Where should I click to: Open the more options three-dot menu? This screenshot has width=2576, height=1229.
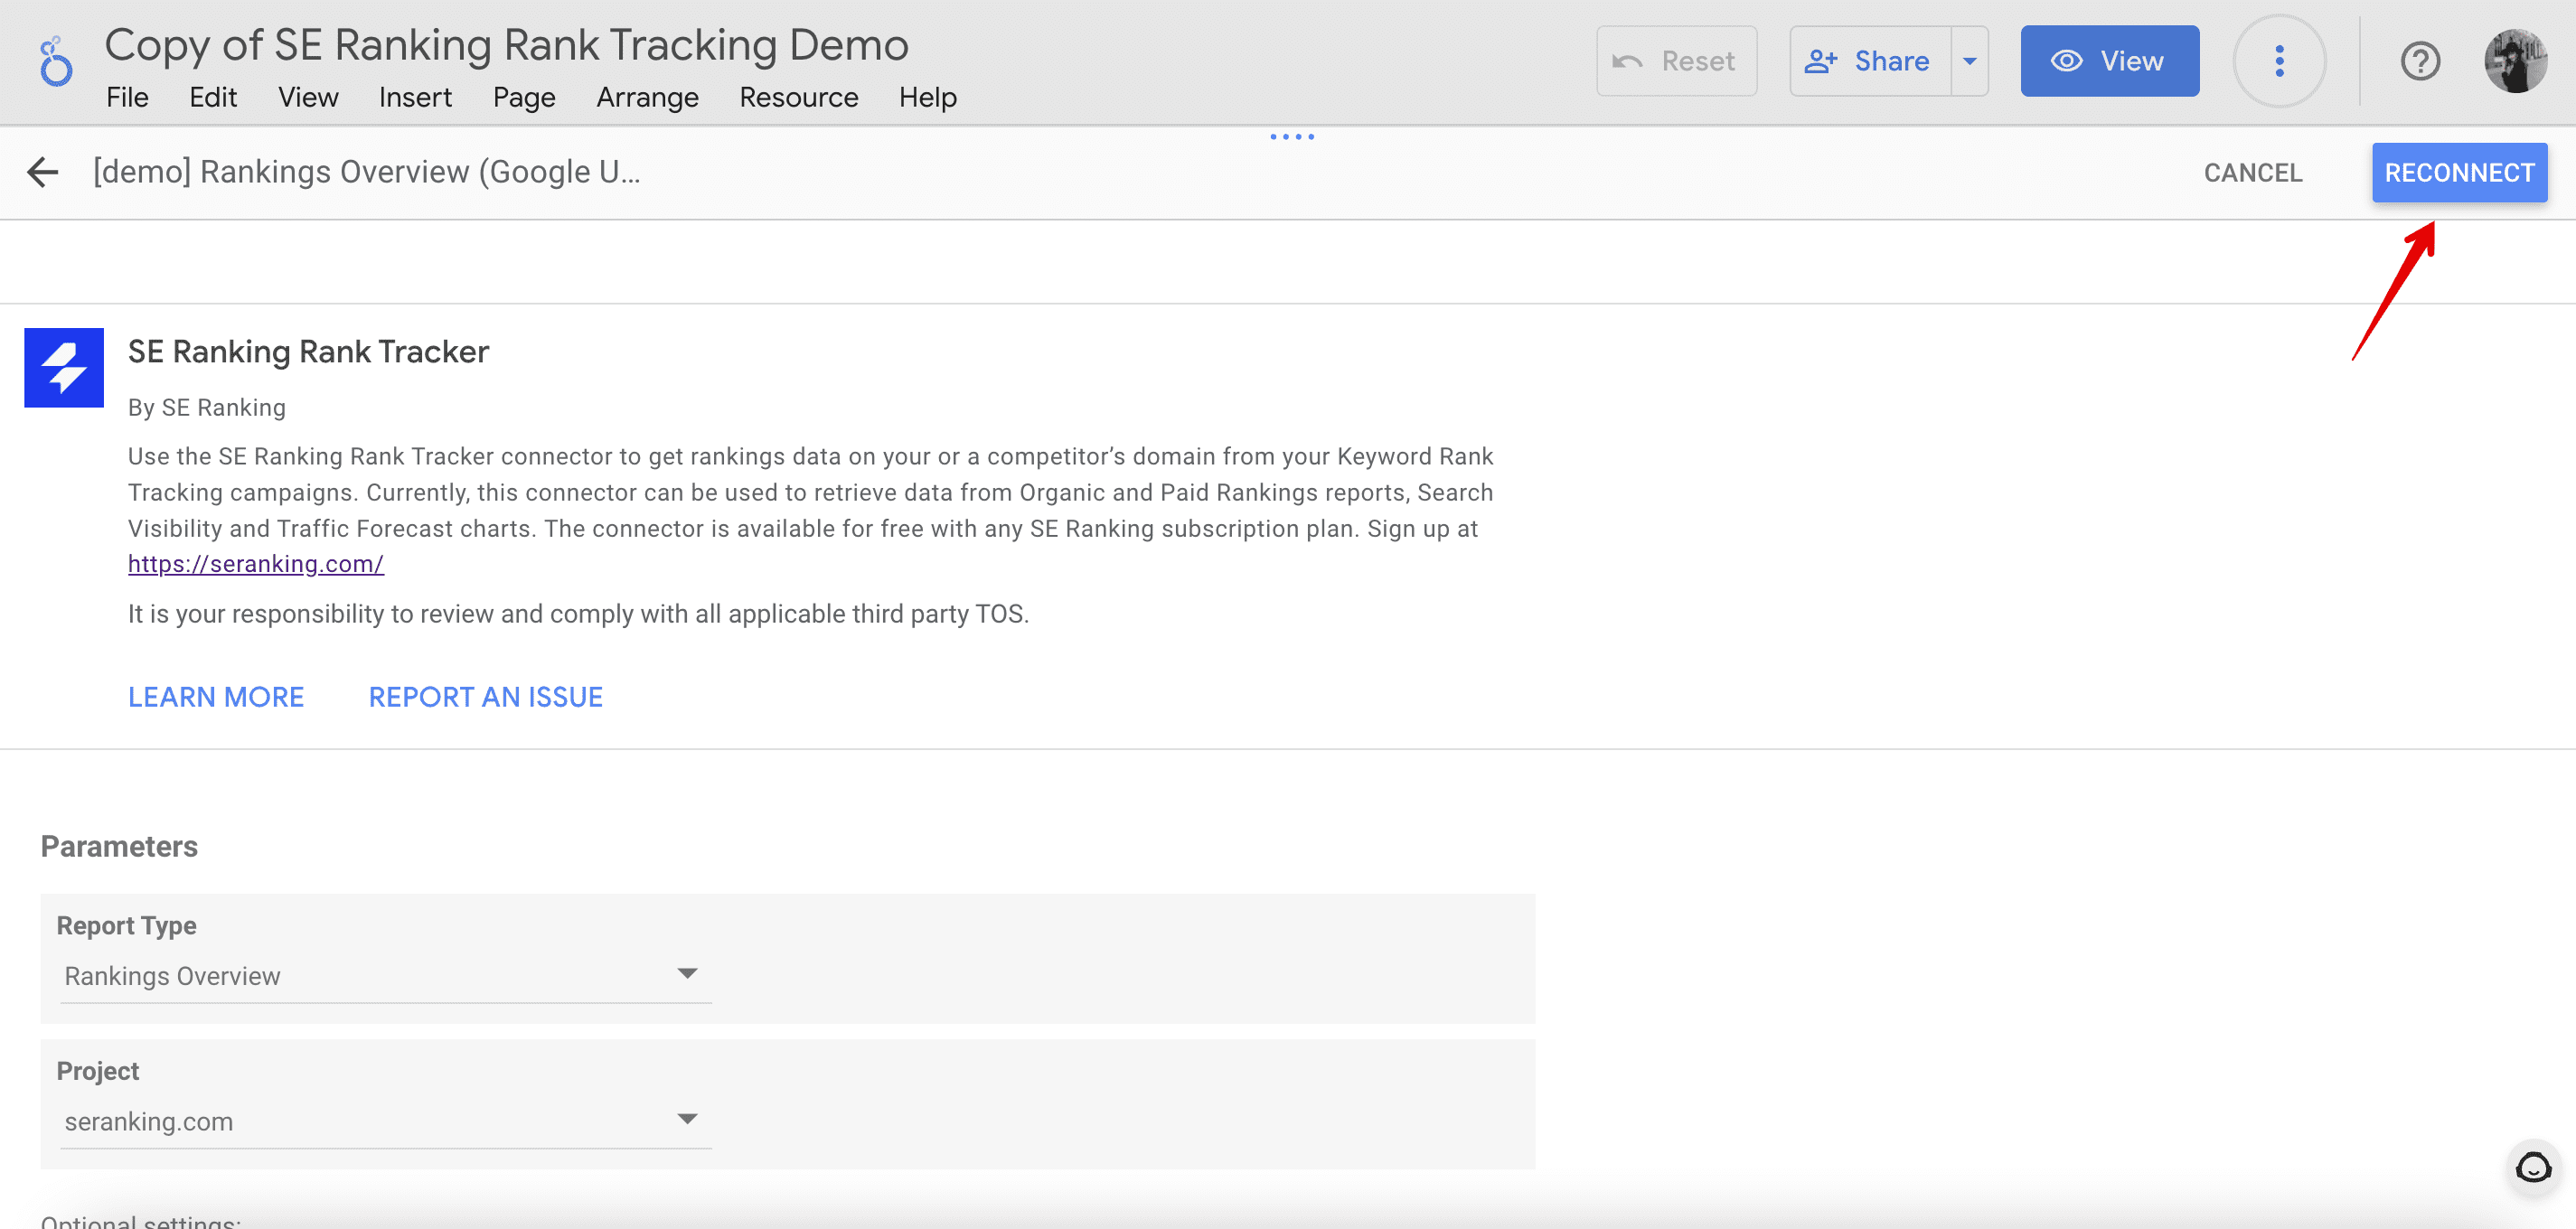point(2279,61)
